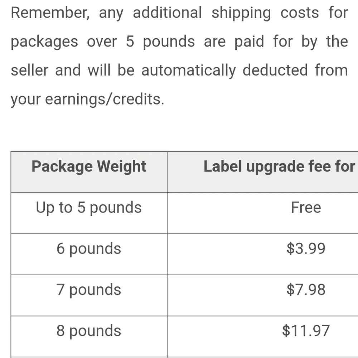This screenshot has width=358, height=358.
Task: Click the word 'automatically' in the paragraph
Action: [x=188, y=71]
